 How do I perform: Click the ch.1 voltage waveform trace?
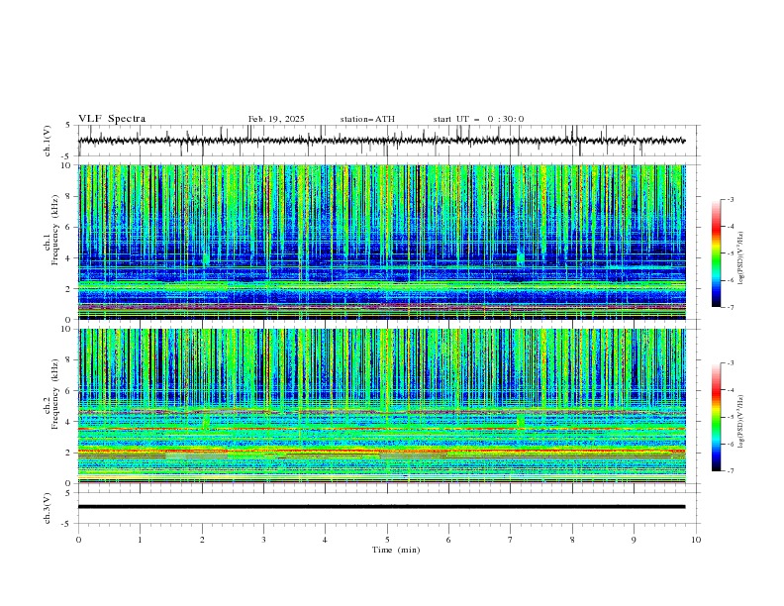click(x=381, y=141)
